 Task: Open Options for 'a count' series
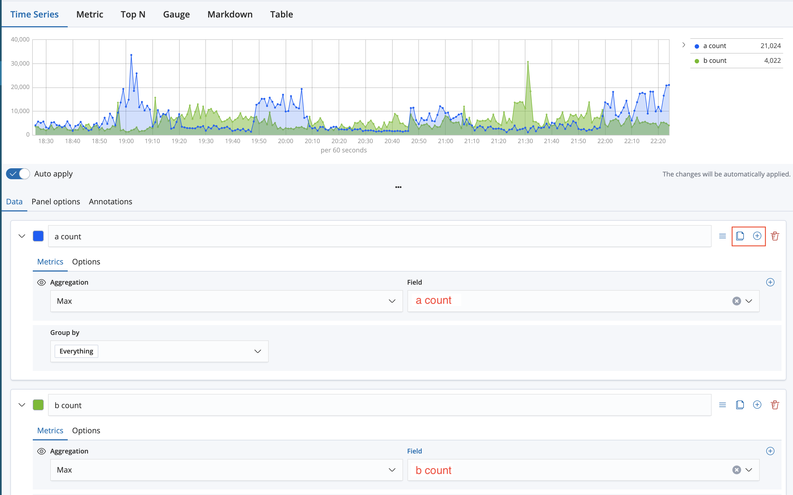tap(86, 262)
